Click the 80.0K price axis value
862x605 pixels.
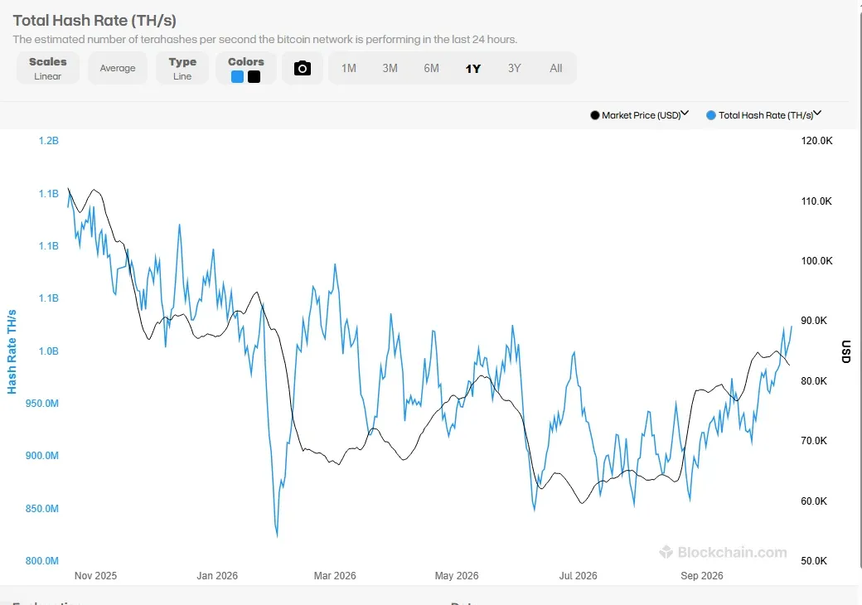pyautogui.click(x=814, y=380)
